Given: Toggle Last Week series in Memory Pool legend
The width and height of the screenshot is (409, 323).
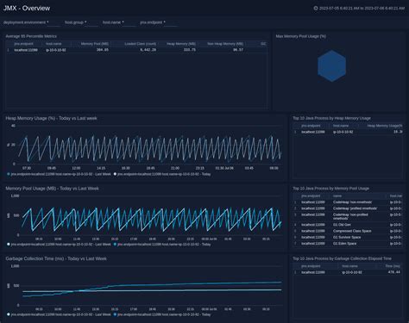Looking at the screenshot, I should click(x=59, y=245).
